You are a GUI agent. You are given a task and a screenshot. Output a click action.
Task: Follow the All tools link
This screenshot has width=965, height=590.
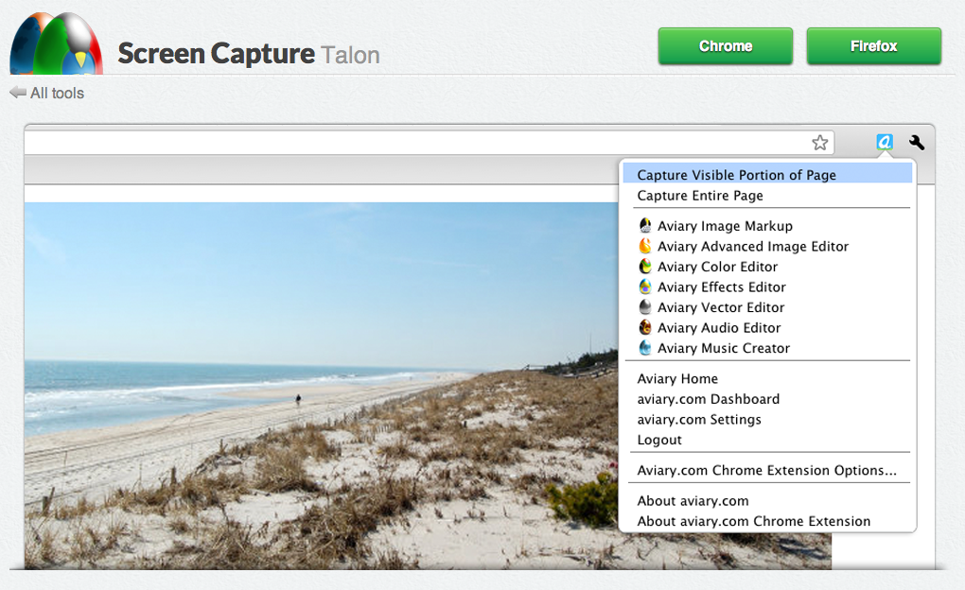point(57,93)
